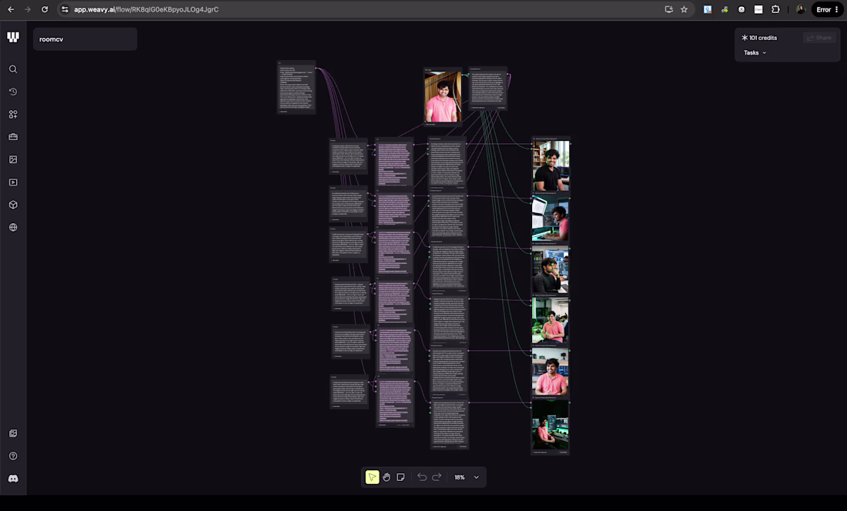Image resolution: width=847 pixels, height=511 pixels.
Task: Select the source portrait photo node with wooden background
Action: (x=443, y=97)
